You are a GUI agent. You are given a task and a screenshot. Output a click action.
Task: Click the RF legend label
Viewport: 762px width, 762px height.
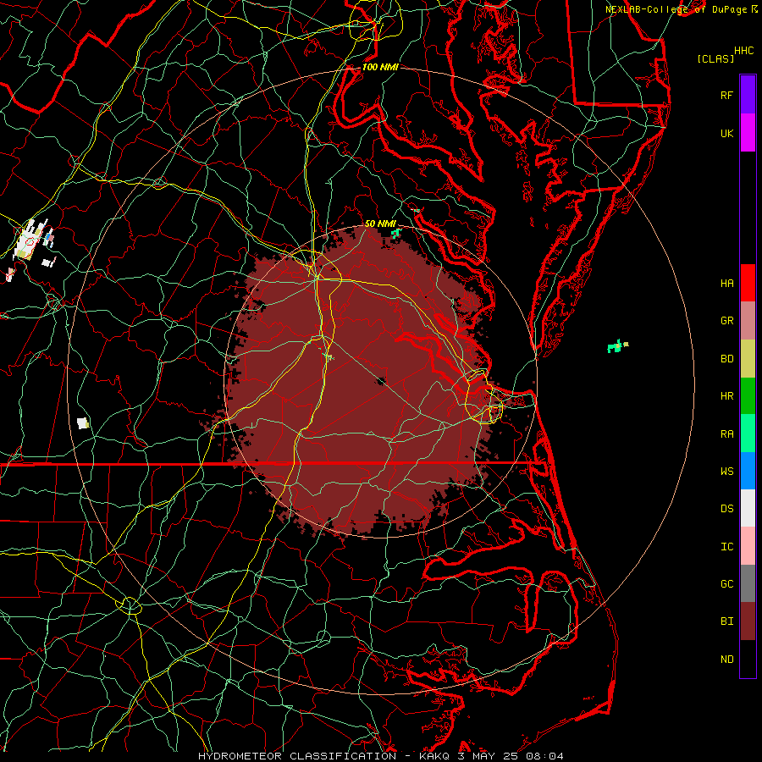[726, 95]
